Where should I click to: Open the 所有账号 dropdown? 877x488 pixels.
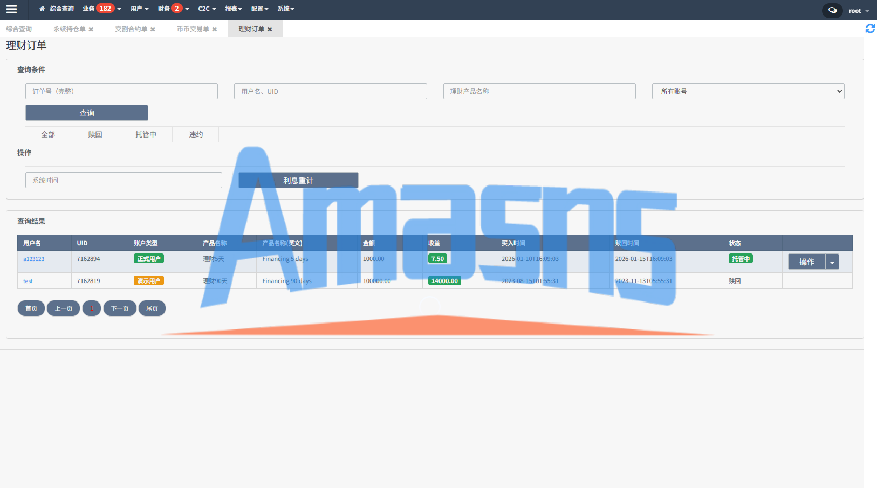tap(748, 91)
